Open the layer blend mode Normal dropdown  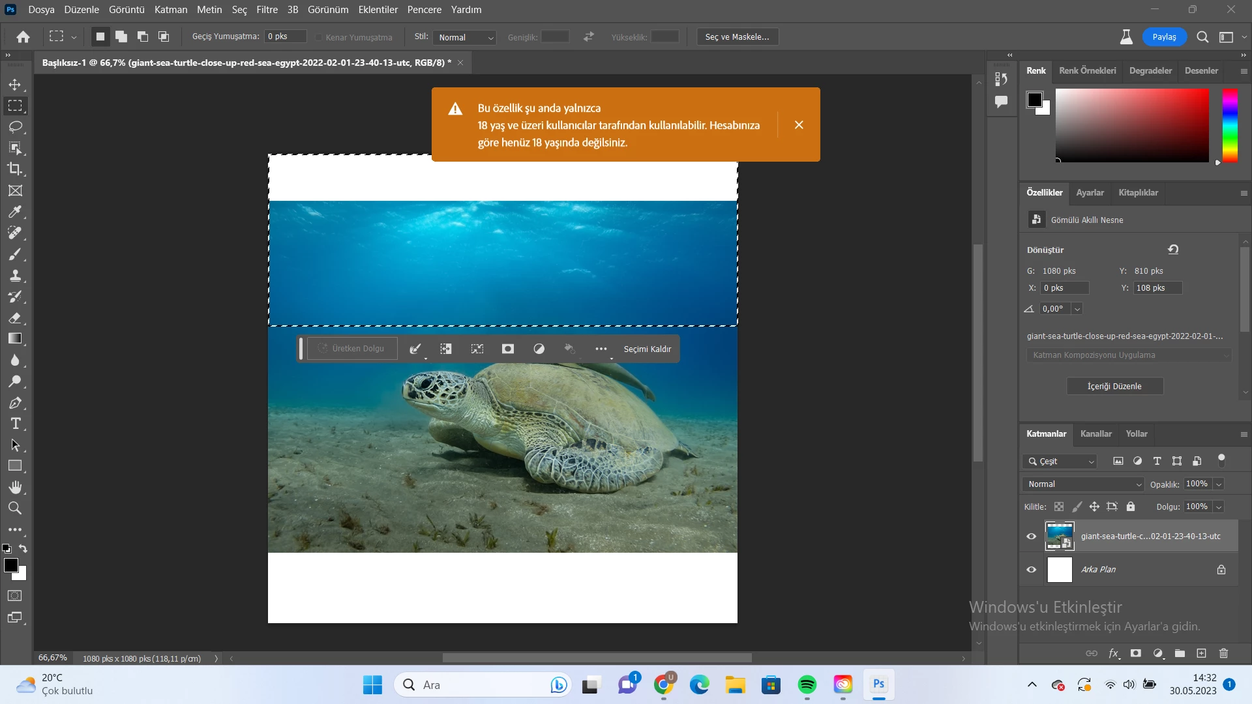[1083, 484]
